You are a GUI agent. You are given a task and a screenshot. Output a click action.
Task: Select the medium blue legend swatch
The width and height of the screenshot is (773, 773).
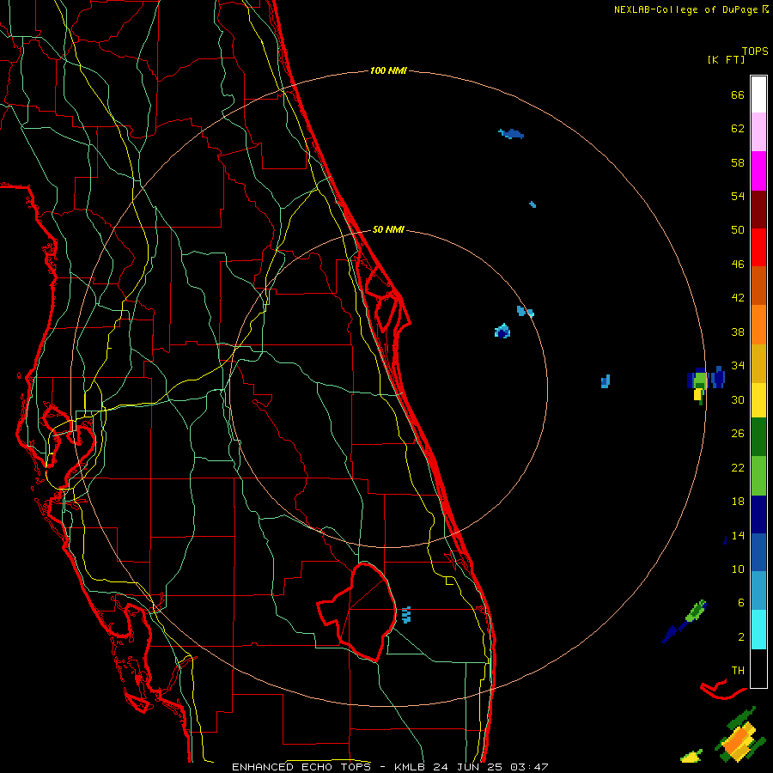tap(758, 552)
